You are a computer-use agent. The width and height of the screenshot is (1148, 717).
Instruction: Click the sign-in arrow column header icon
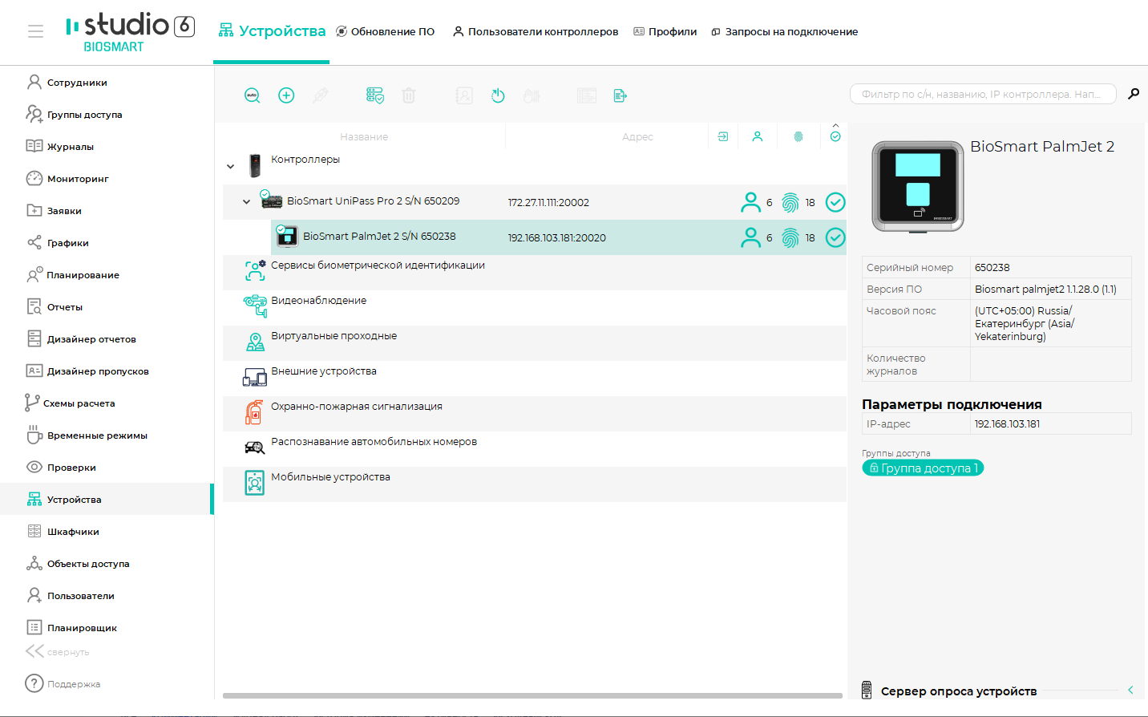point(723,136)
